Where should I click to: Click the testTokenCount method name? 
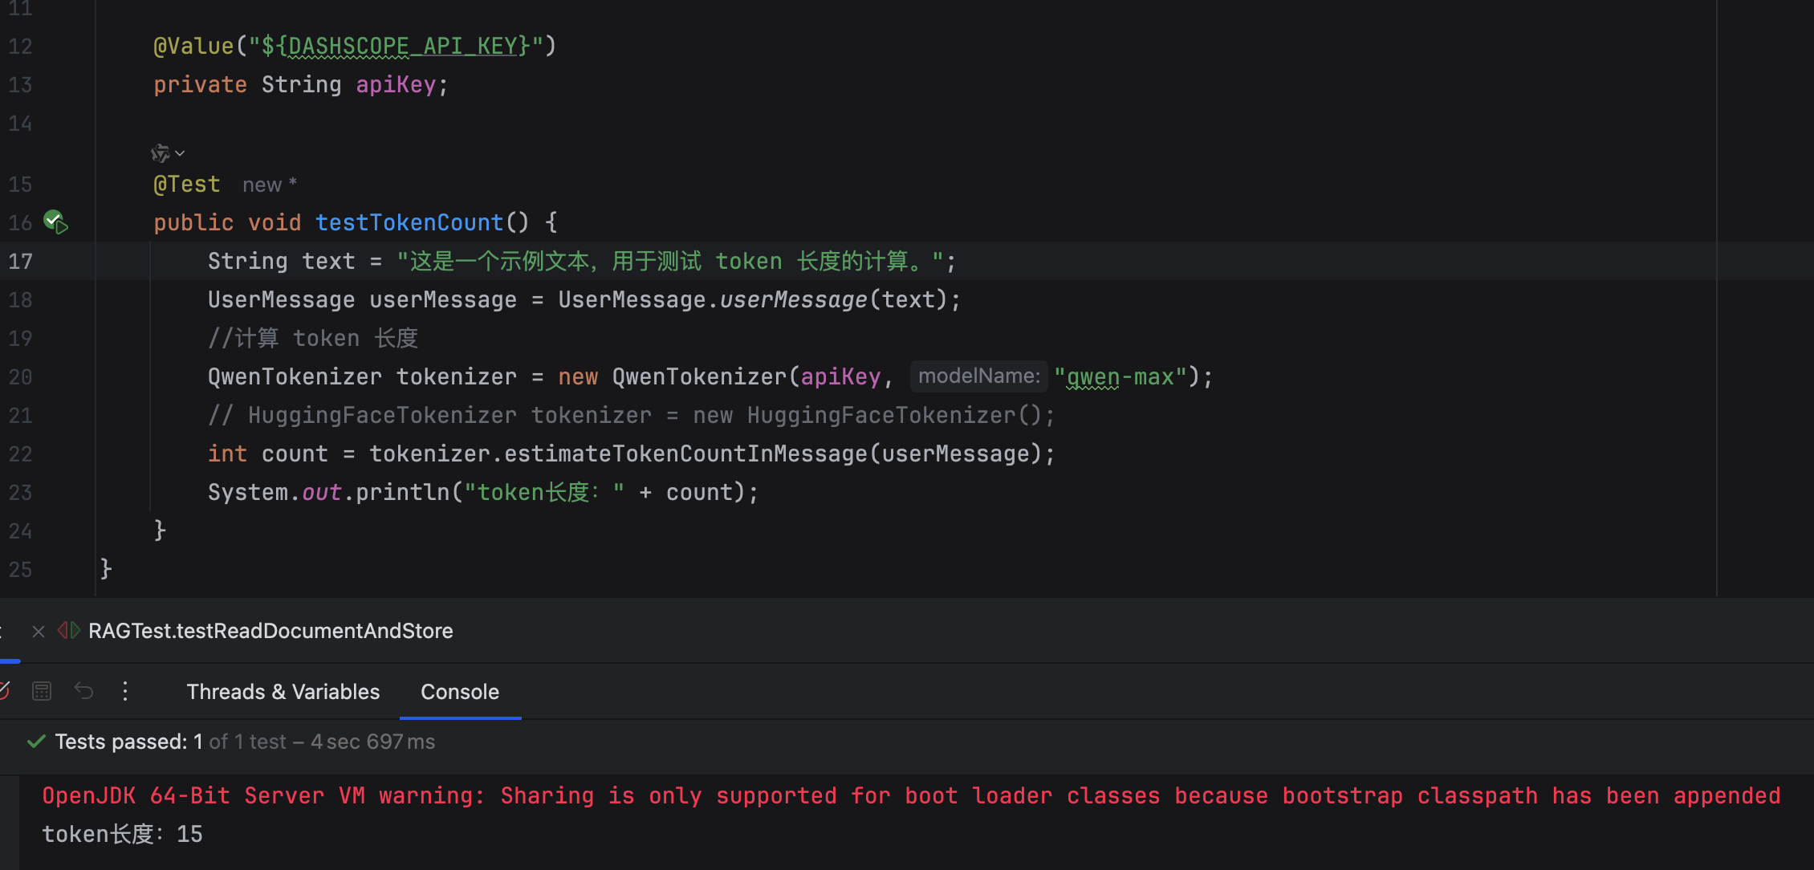click(409, 222)
